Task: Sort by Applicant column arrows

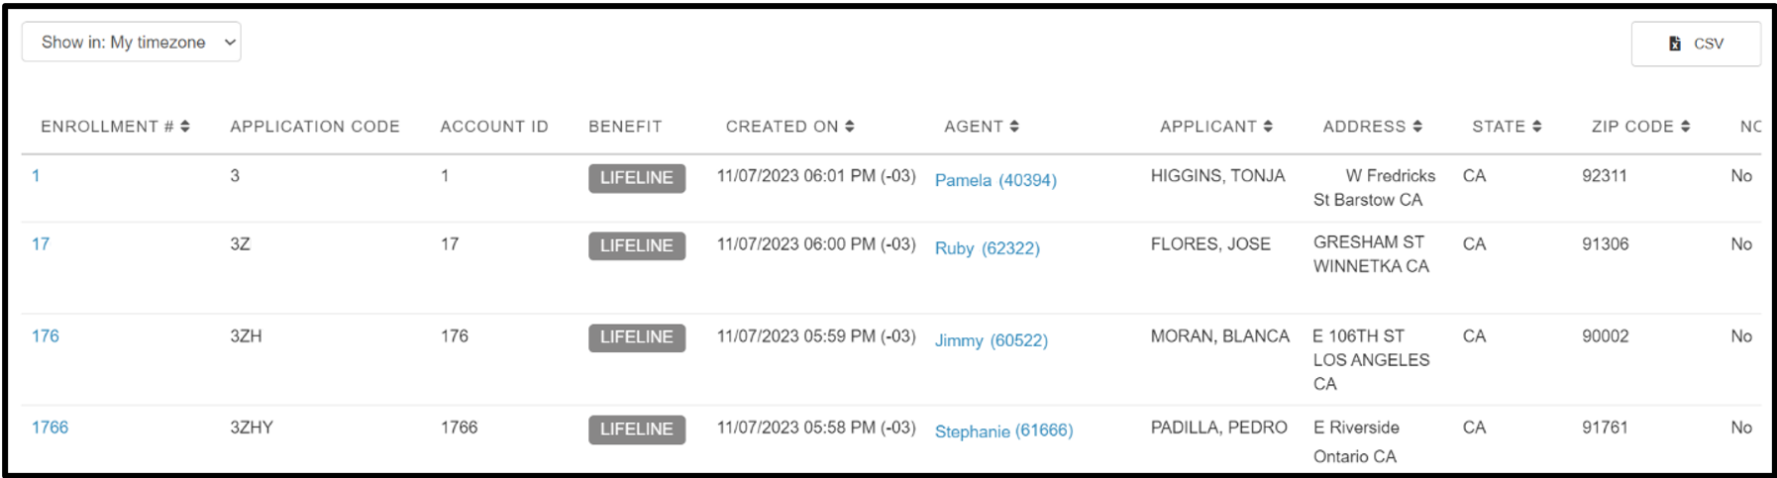Action: pyautogui.click(x=1268, y=127)
